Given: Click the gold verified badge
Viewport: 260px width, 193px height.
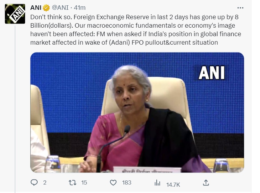Looking at the screenshot, I should coord(46,8).
